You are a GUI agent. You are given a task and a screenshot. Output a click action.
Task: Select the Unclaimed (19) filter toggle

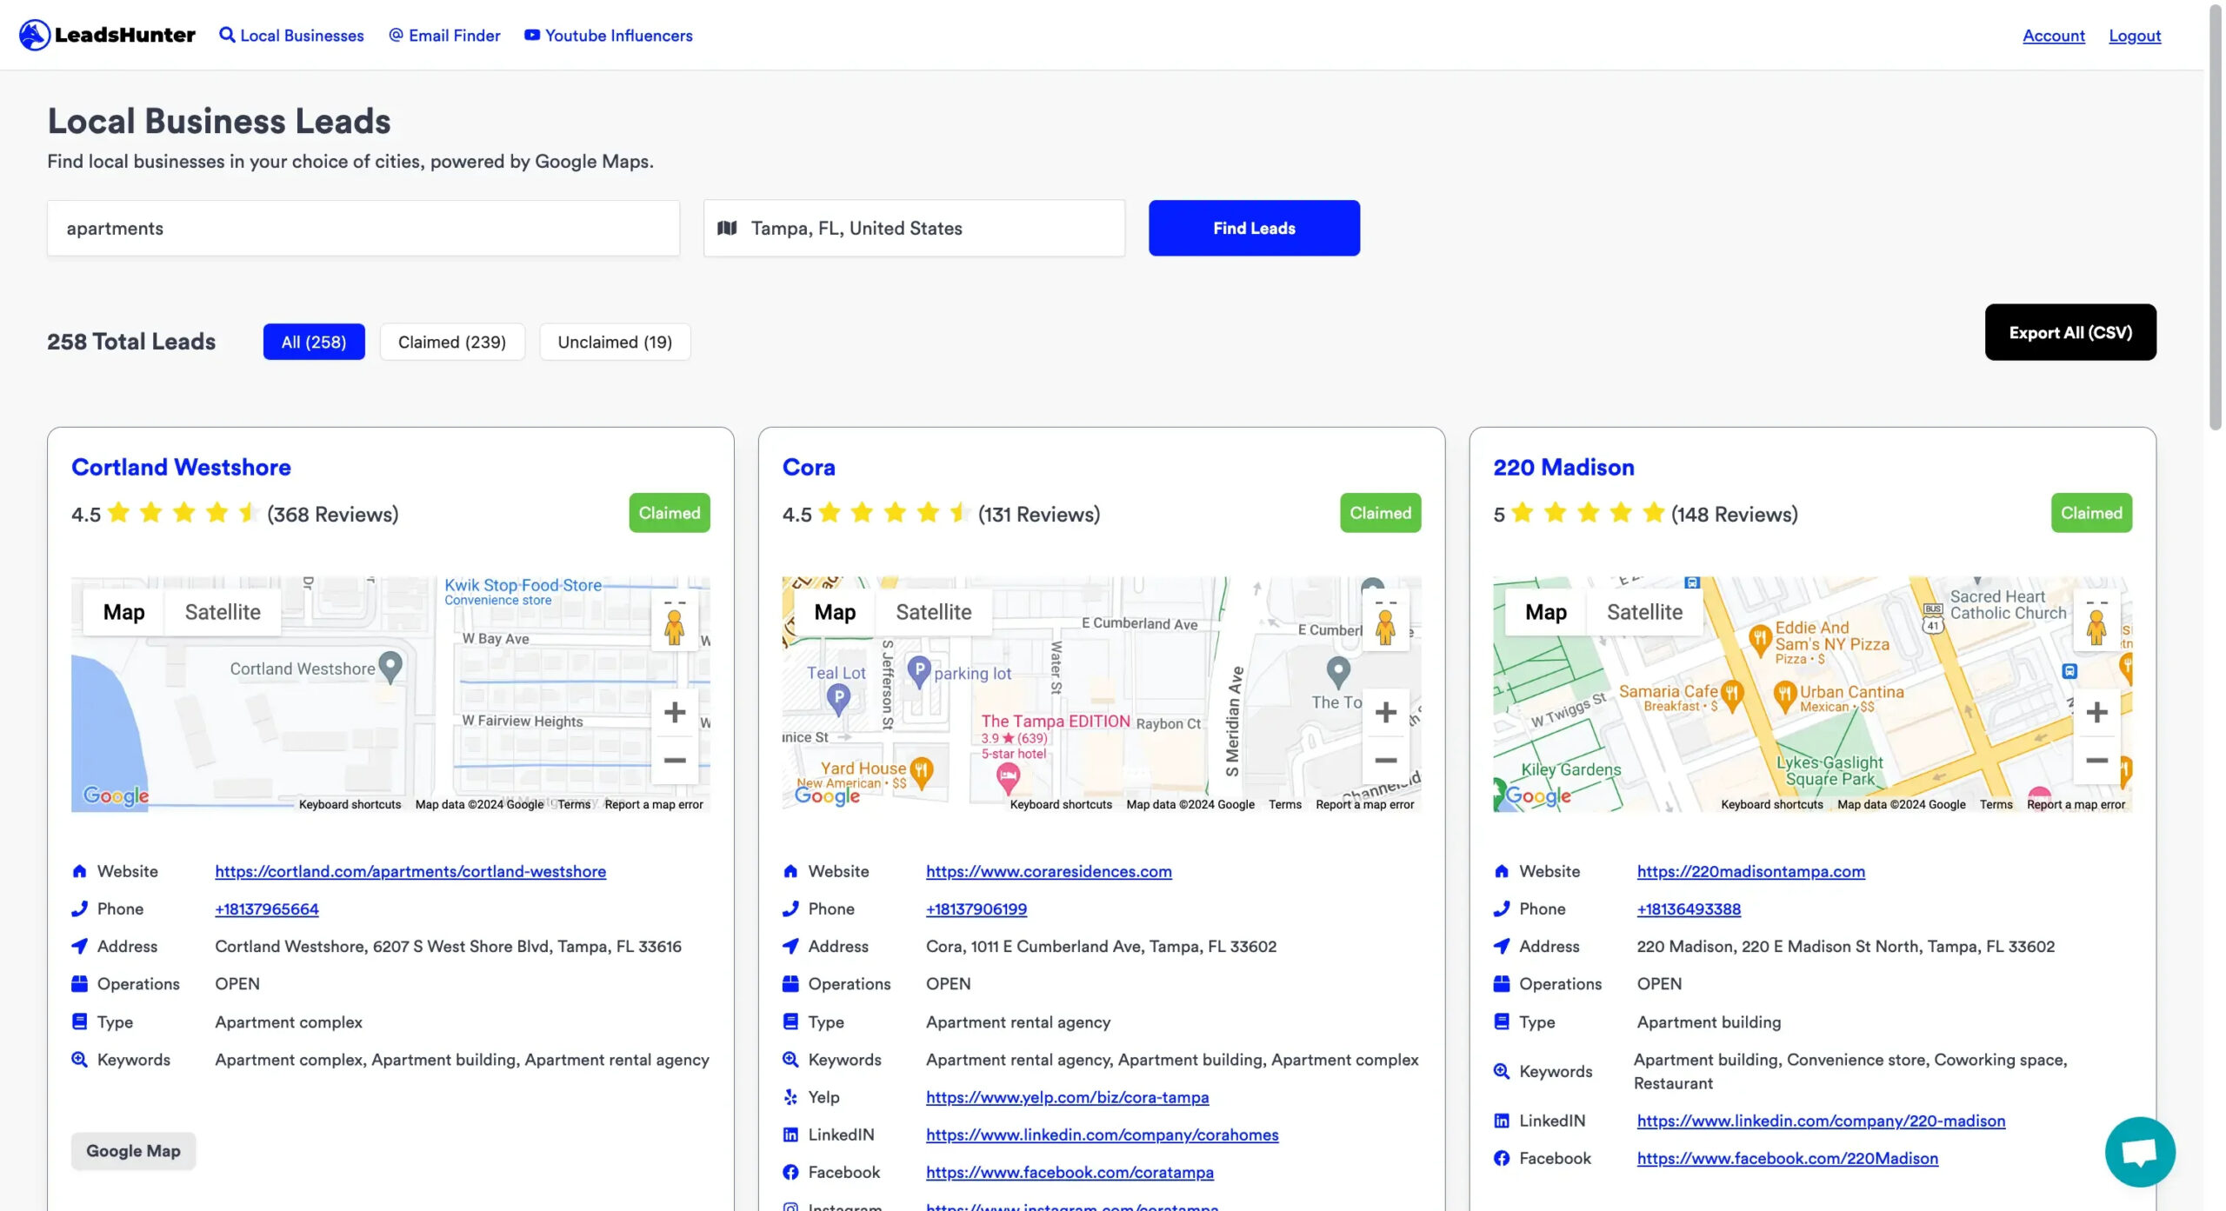pos(614,340)
